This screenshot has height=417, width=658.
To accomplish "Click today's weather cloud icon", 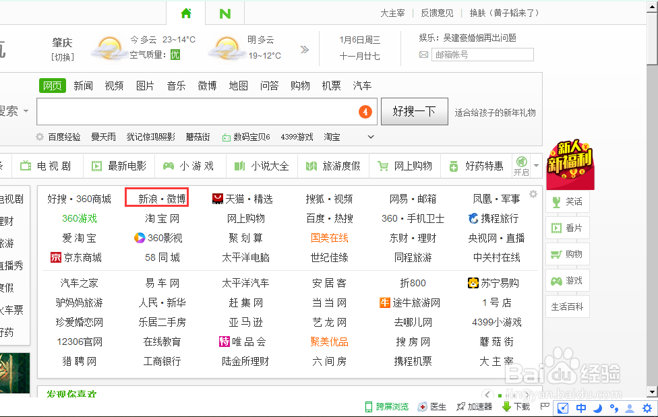I will coord(109,49).
